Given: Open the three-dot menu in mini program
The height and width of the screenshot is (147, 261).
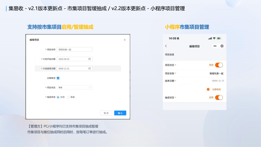Looking at the screenshot, I should (x=215, y=46).
